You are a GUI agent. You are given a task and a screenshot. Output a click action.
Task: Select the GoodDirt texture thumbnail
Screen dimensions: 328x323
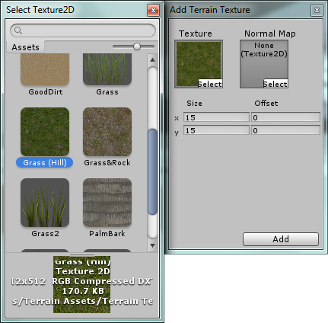pos(45,69)
